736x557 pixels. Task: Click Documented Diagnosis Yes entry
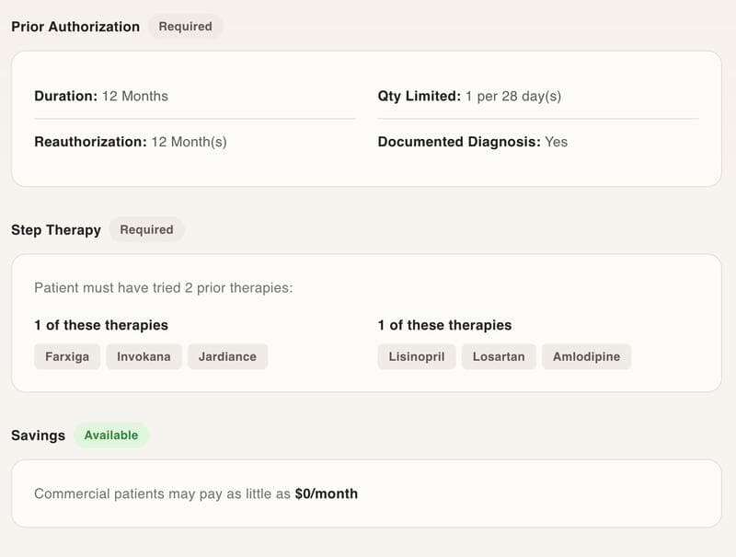click(x=473, y=142)
